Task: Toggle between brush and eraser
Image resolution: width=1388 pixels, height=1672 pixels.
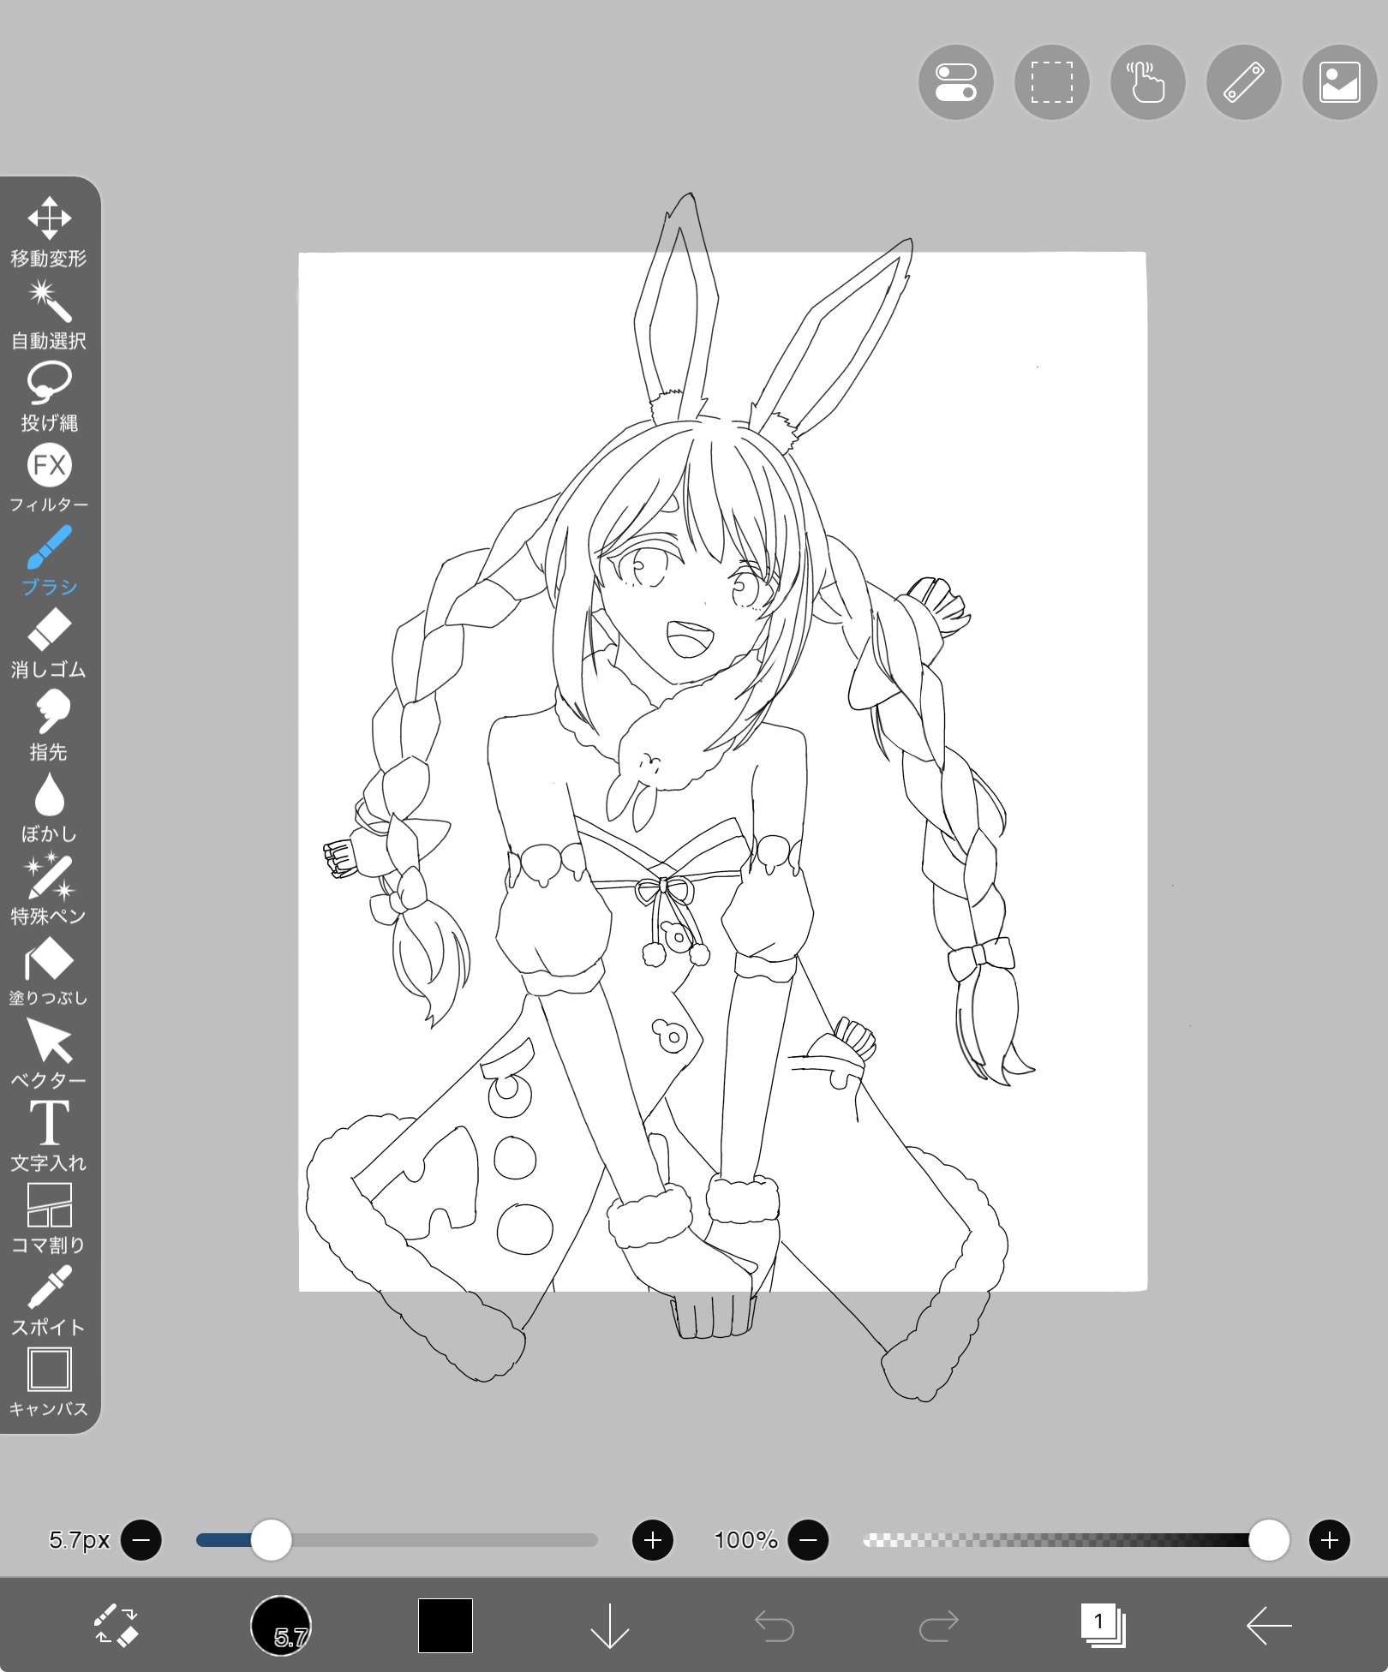Action: point(116,1625)
